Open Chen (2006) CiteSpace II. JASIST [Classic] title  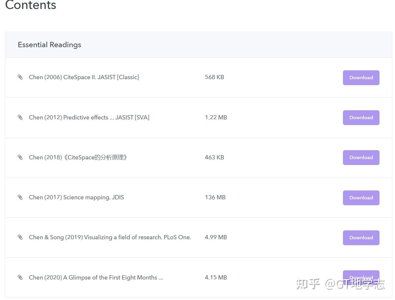point(84,77)
